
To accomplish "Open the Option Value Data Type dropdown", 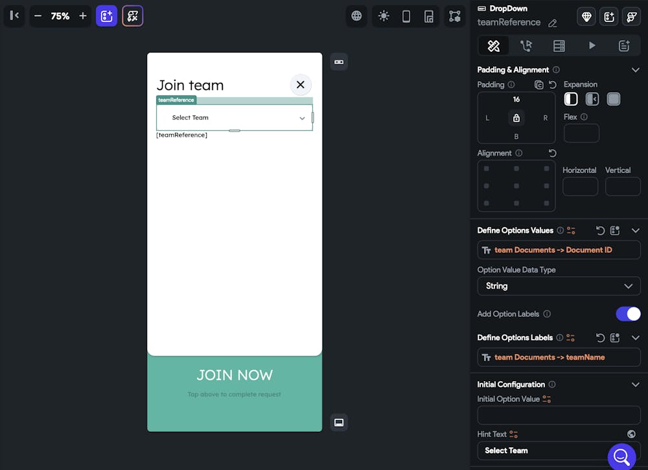I will pyautogui.click(x=559, y=286).
